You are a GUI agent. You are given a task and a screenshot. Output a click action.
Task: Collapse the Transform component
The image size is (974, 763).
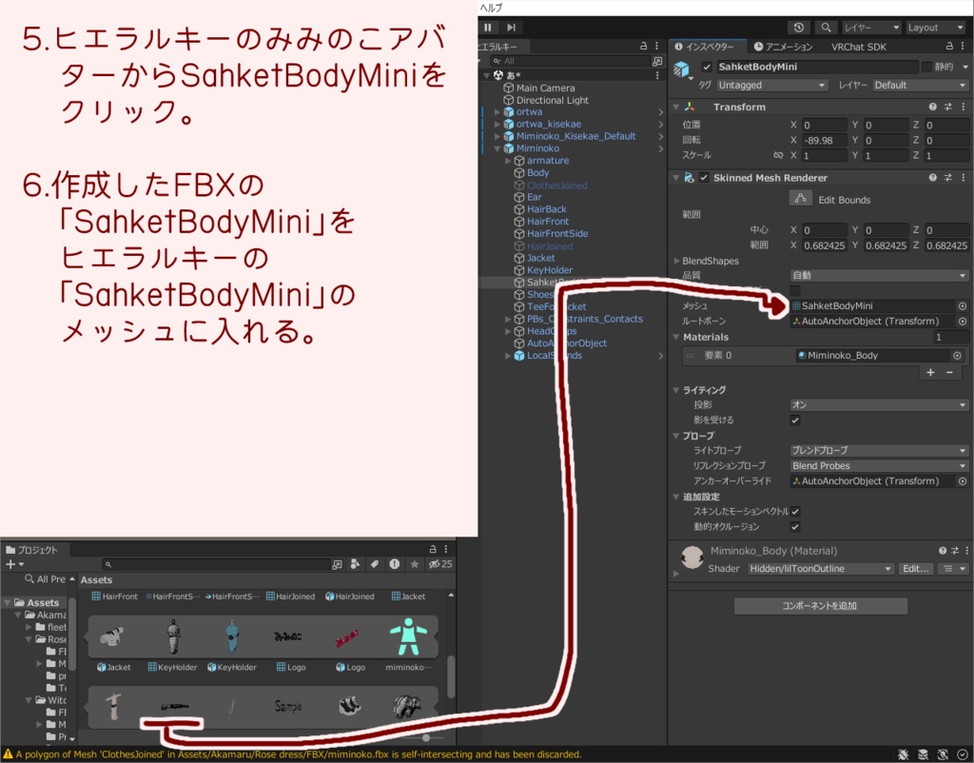pyautogui.click(x=676, y=107)
